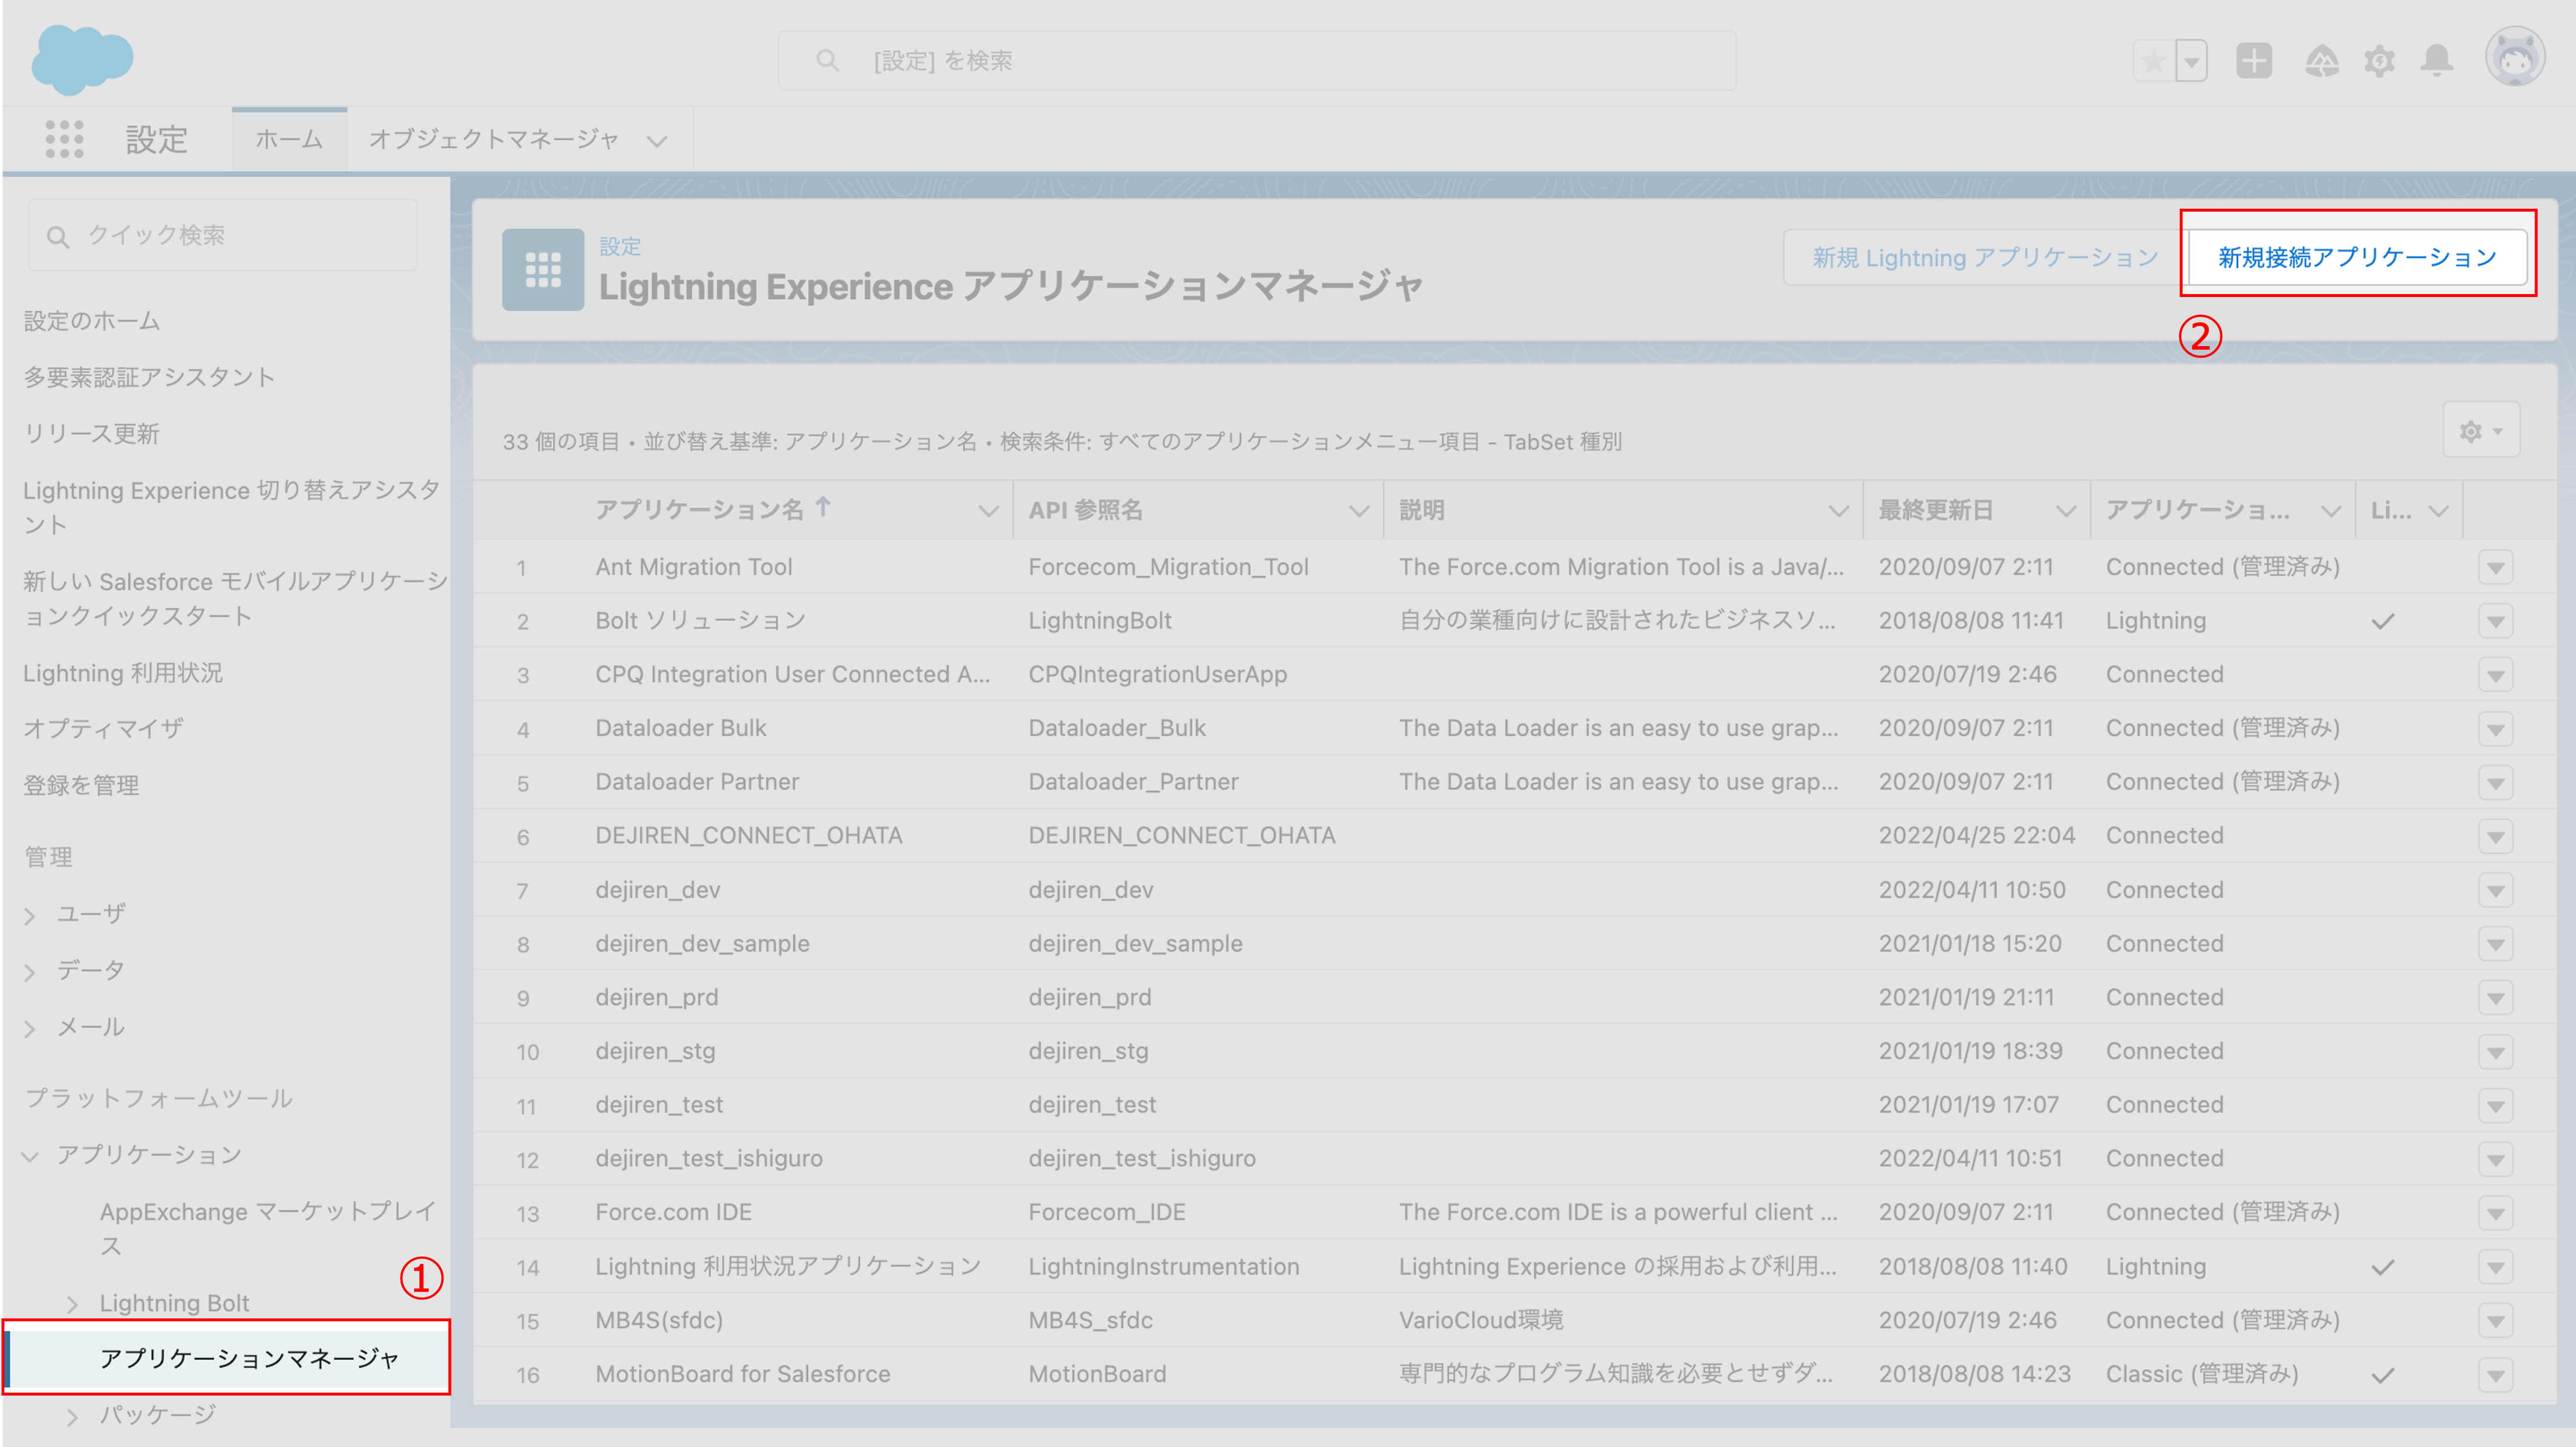Image resolution: width=2576 pixels, height=1447 pixels.
Task: Click 新規 Lightning アプリケーション button
Action: click(1985, 258)
